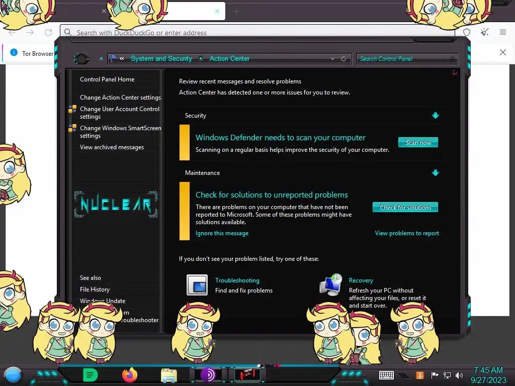Click the help icon in Action Center corner

pyautogui.click(x=455, y=72)
